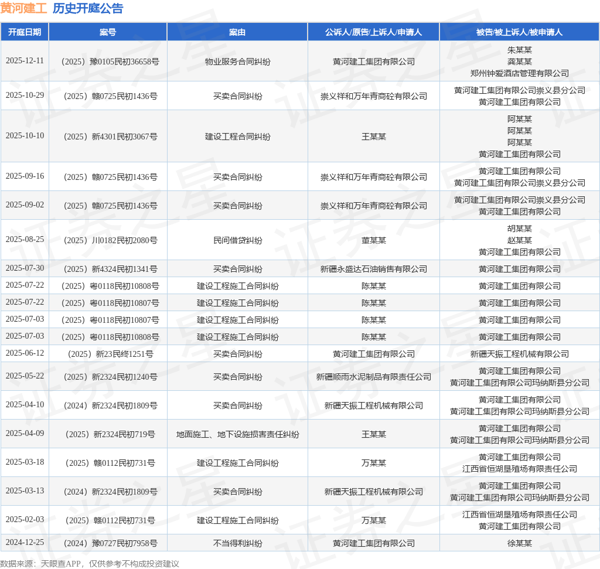The width and height of the screenshot is (600, 569).
Task: Click defendant 赵某某
Action: (519, 240)
